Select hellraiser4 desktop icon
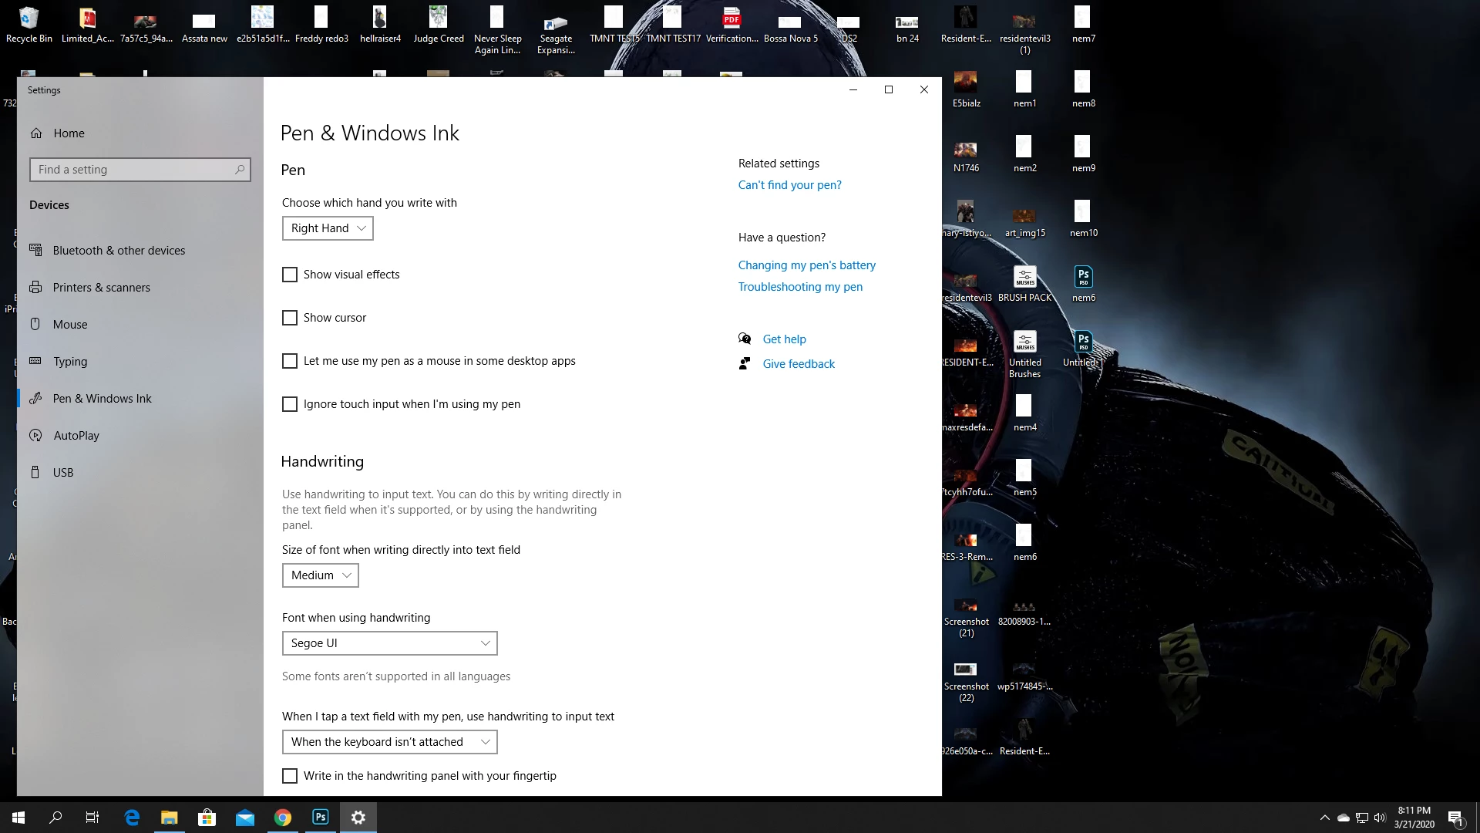Image resolution: width=1480 pixels, height=833 pixels. [380, 25]
